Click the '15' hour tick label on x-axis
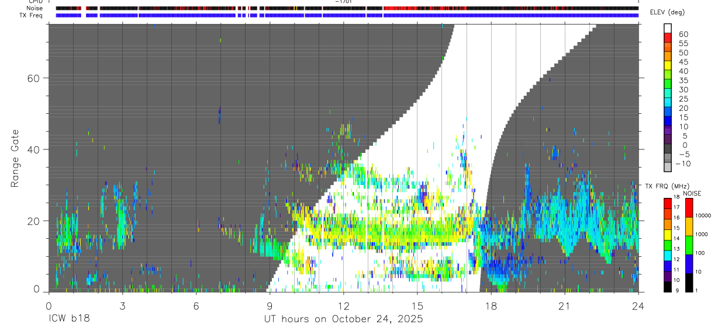The image size is (718, 331). click(417, 306)
